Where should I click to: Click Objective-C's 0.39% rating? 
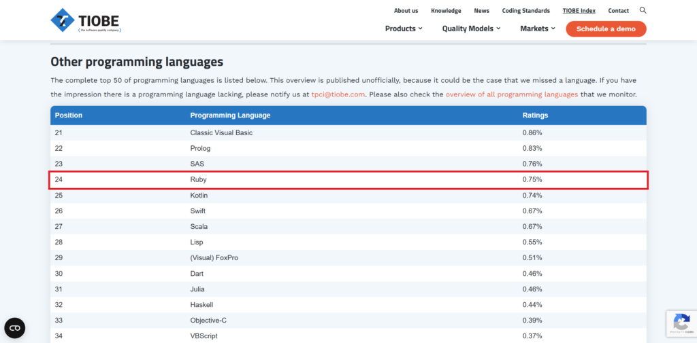(532, 321)
